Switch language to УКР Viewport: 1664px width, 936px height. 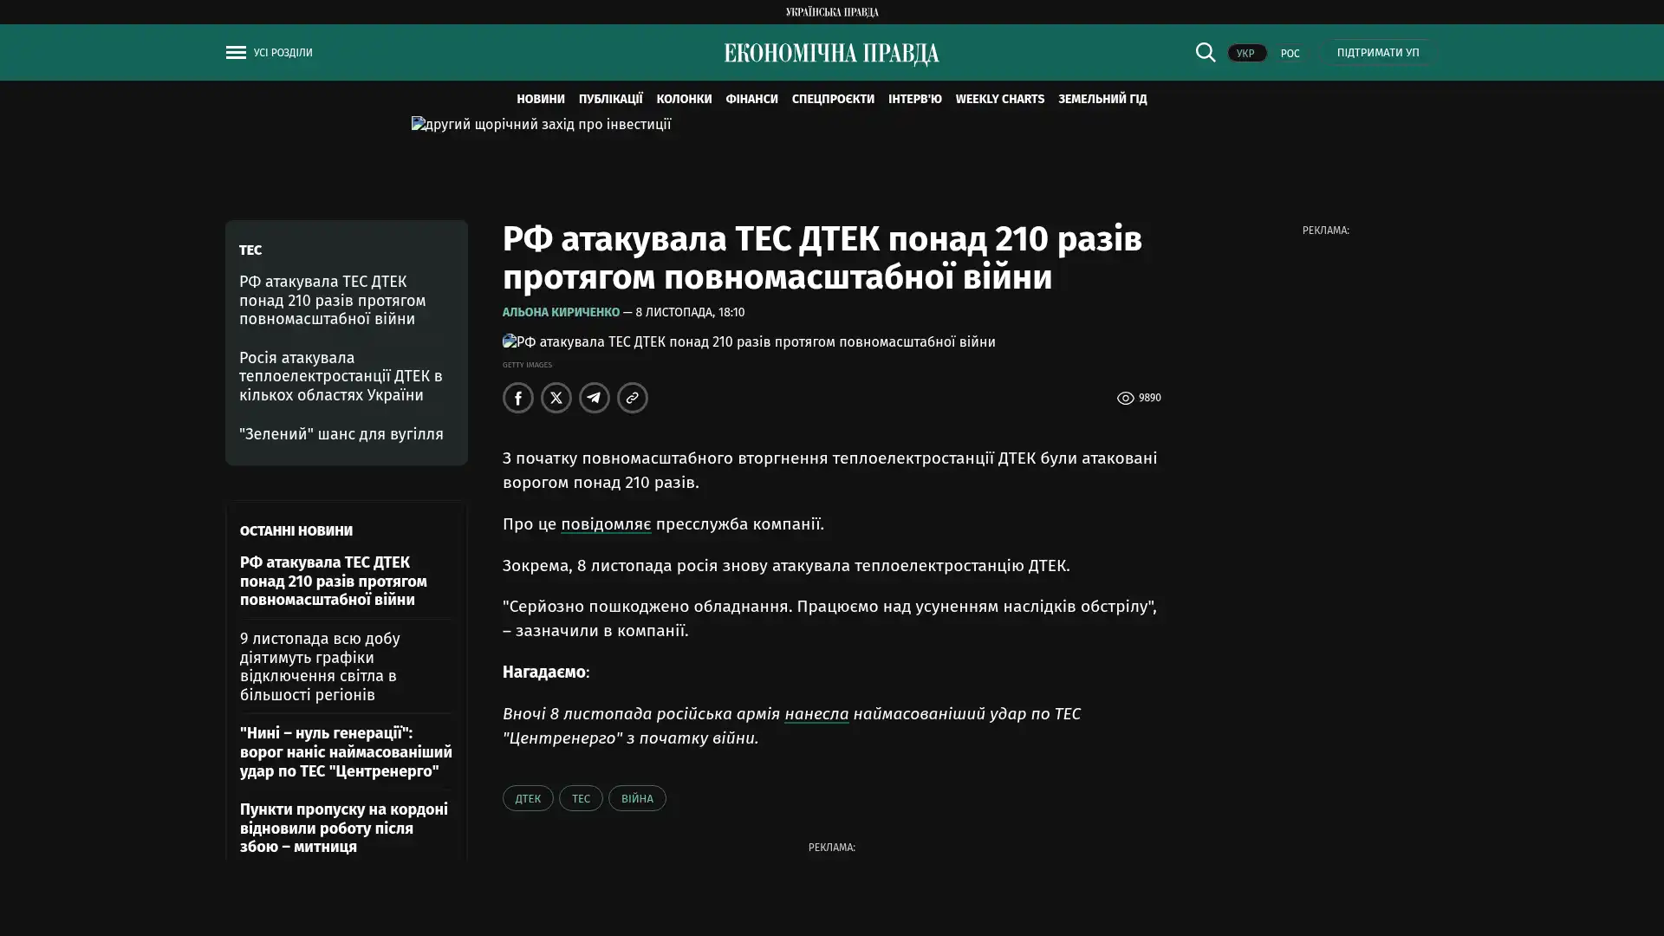(x=1245, y=53)
